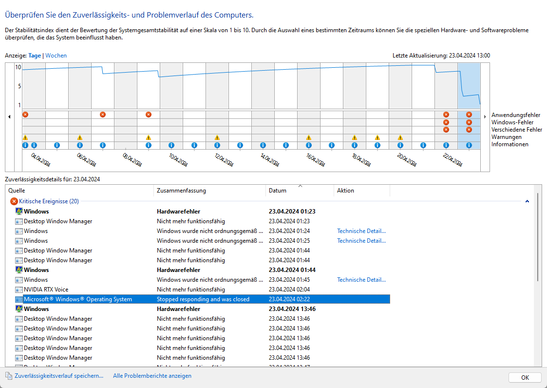Switch chart view to Wochen
Viewport: 547px width, 388px height.
(x=56, y=56)
